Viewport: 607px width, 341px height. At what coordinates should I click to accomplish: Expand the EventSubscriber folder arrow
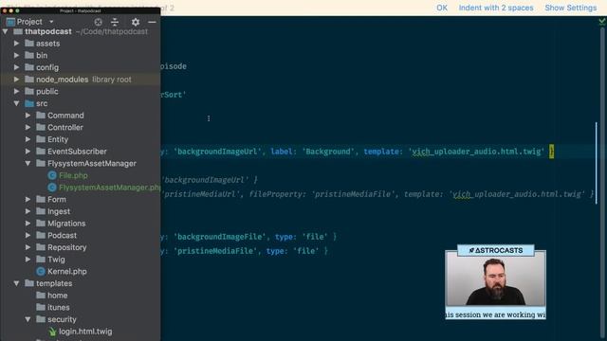pyautogui.click(x=28, y=152)
